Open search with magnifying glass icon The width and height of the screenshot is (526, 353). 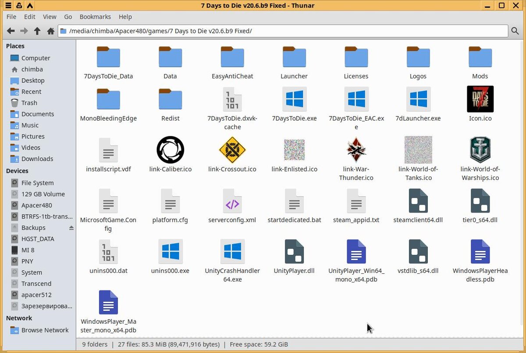coord(515,31)
